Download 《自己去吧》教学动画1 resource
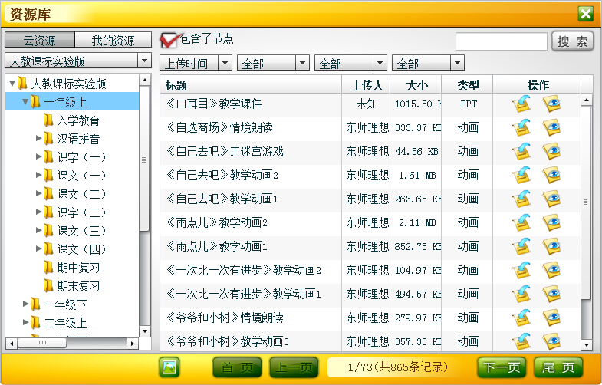The height and width of the screenshot is (385, 602). (522, 199)
